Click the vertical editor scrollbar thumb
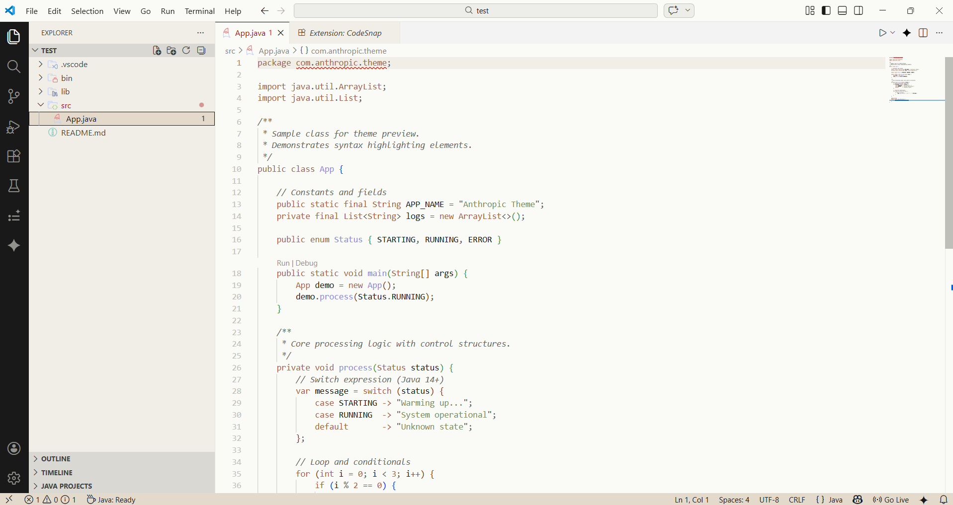The image size is (953, 505). [949, 153]
